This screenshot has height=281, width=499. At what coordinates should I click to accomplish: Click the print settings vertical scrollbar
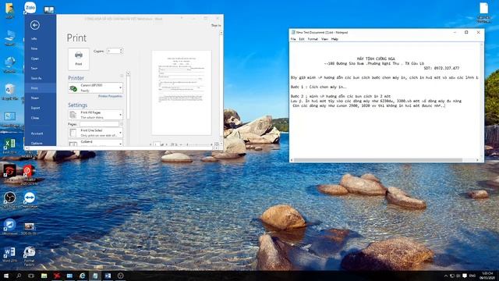click(128, 97)
